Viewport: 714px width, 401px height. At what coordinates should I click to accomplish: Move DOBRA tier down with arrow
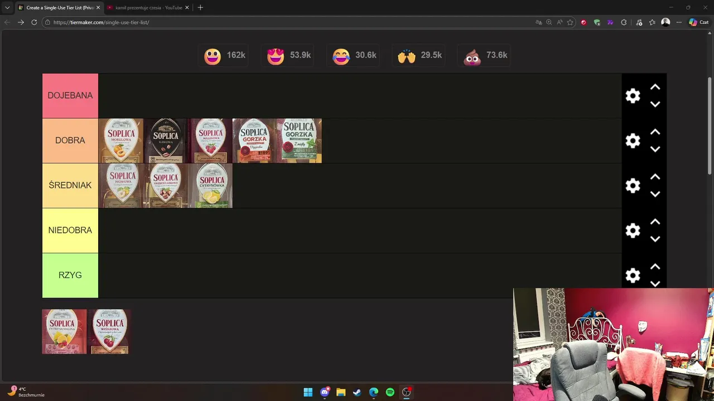tap(655, 149)
